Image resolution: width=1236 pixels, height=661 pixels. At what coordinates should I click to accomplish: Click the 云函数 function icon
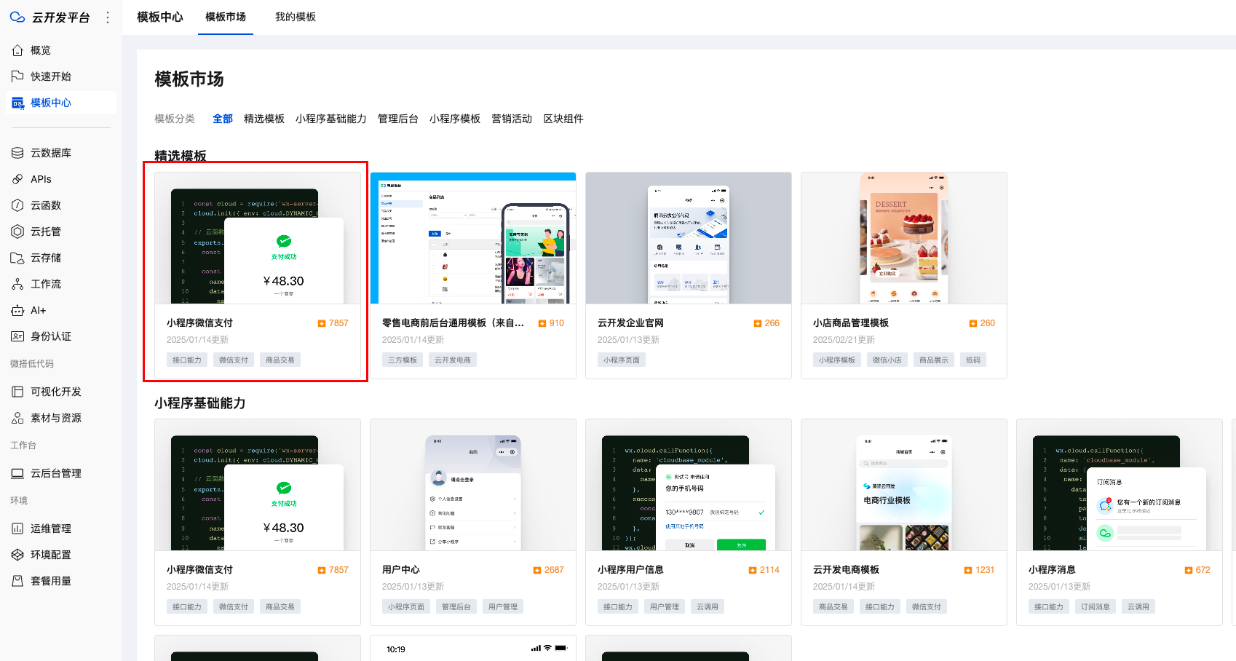click(x=17, y=205)
